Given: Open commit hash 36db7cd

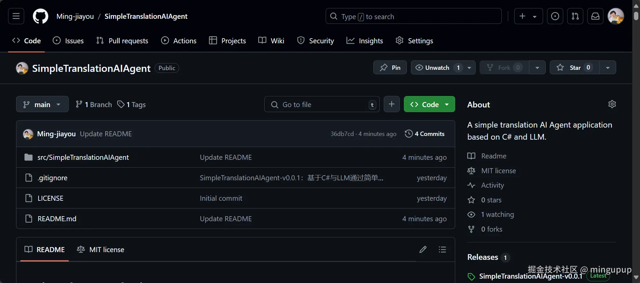Looking at the screenshot, I should [x=342, y=134].
